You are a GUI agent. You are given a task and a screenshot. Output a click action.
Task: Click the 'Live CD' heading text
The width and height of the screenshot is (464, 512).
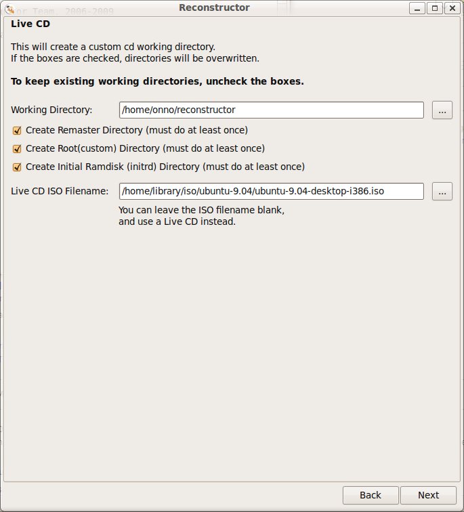point(30,24)
